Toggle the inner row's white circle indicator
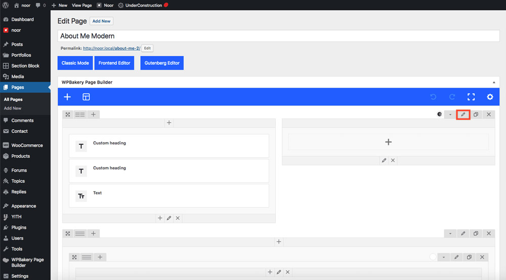The height and width of the screenshot is (280, 506). [433, 257]
